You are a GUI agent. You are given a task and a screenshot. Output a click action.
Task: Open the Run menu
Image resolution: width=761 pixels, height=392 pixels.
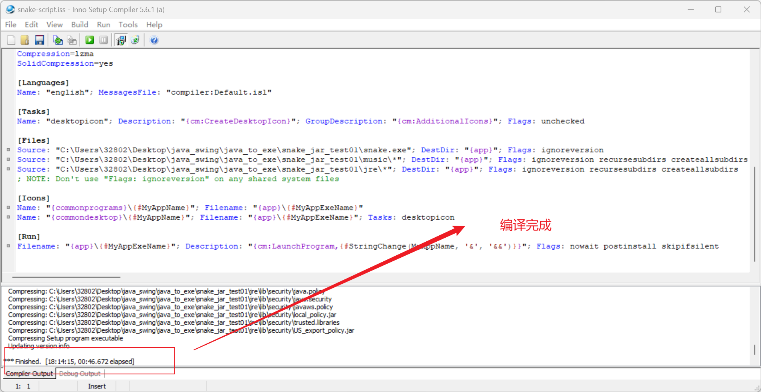click(x=103, y=25)
